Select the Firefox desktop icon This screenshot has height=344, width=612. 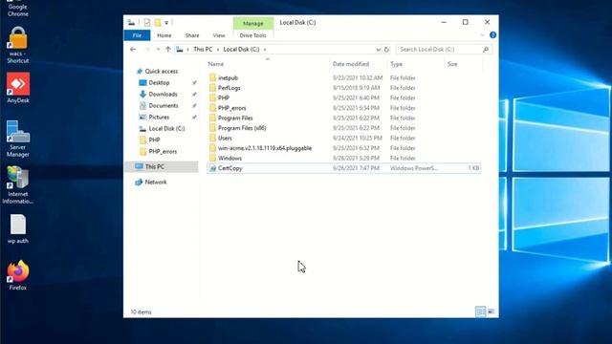pyautogui.click(x=18, y=275)
